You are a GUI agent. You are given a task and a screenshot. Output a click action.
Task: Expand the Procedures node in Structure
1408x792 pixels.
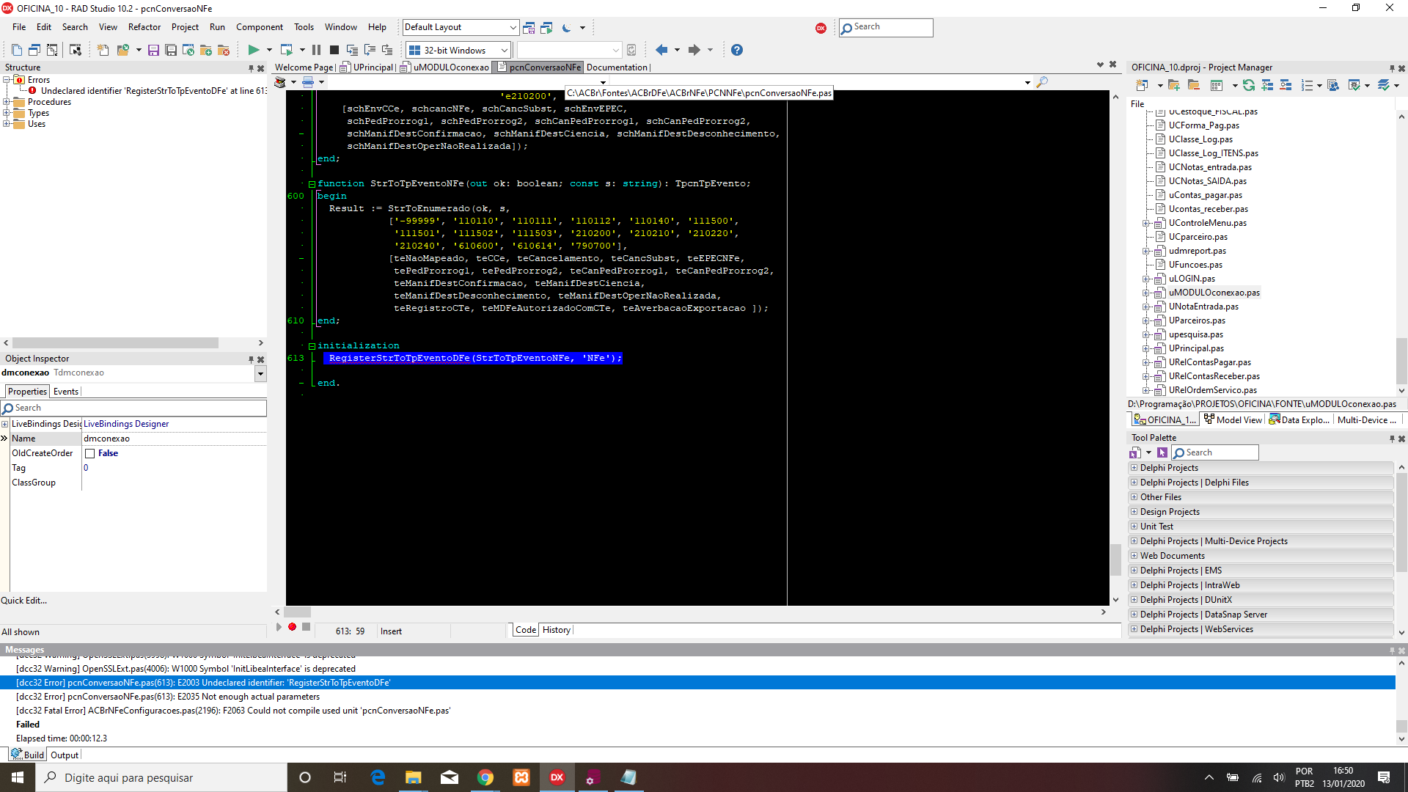pyautogui.click(x=6, y=102)
